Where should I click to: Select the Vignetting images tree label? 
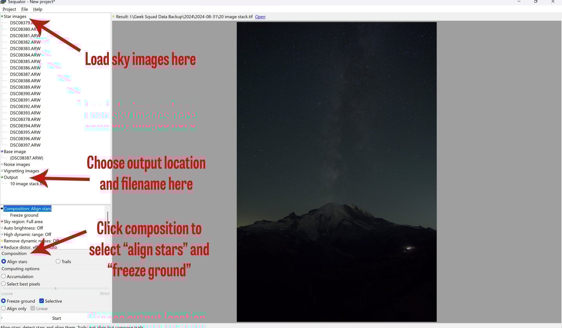21,171
